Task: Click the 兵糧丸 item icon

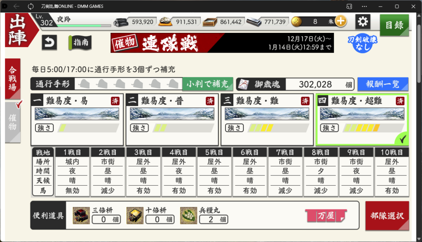Action: coord(189,215)
